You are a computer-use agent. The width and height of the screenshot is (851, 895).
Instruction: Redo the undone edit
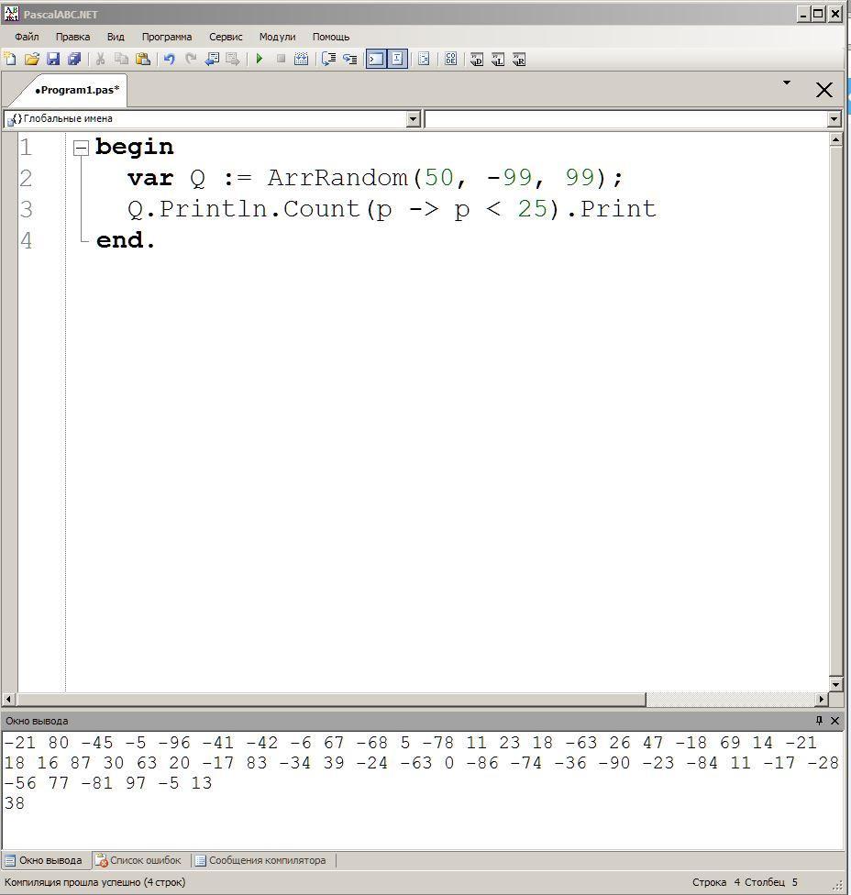click(x=191, y=59)
